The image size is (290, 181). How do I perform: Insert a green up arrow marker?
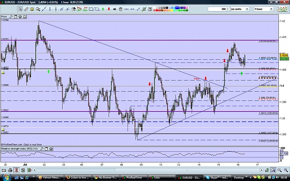coord(103,9)
